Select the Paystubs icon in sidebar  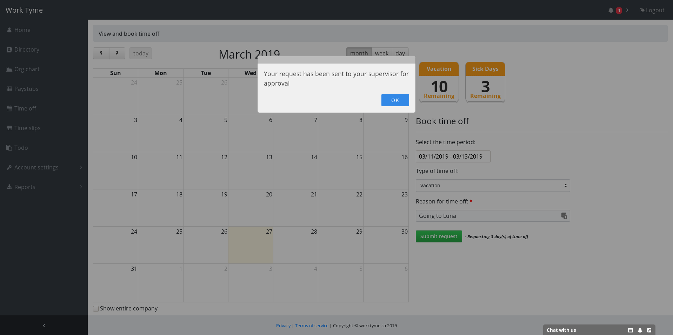(9, 89)
